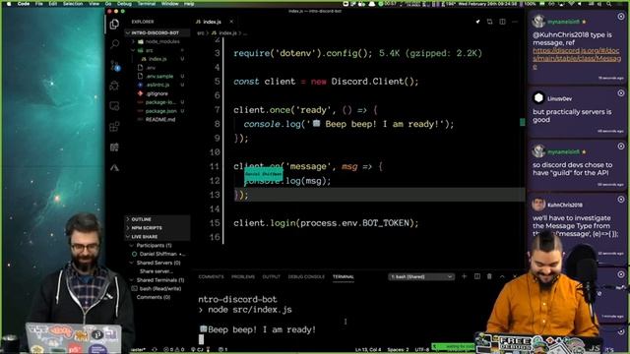This screenshot has height=354, width=630.
Task: Click UTF-8 encoding in the status bar
Action: (421, 350)
